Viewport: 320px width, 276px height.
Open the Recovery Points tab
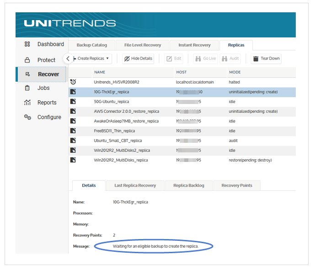237,185
